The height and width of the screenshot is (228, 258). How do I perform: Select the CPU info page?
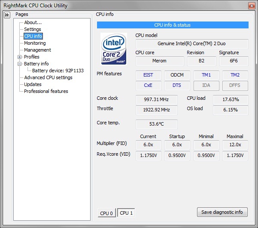33,36
